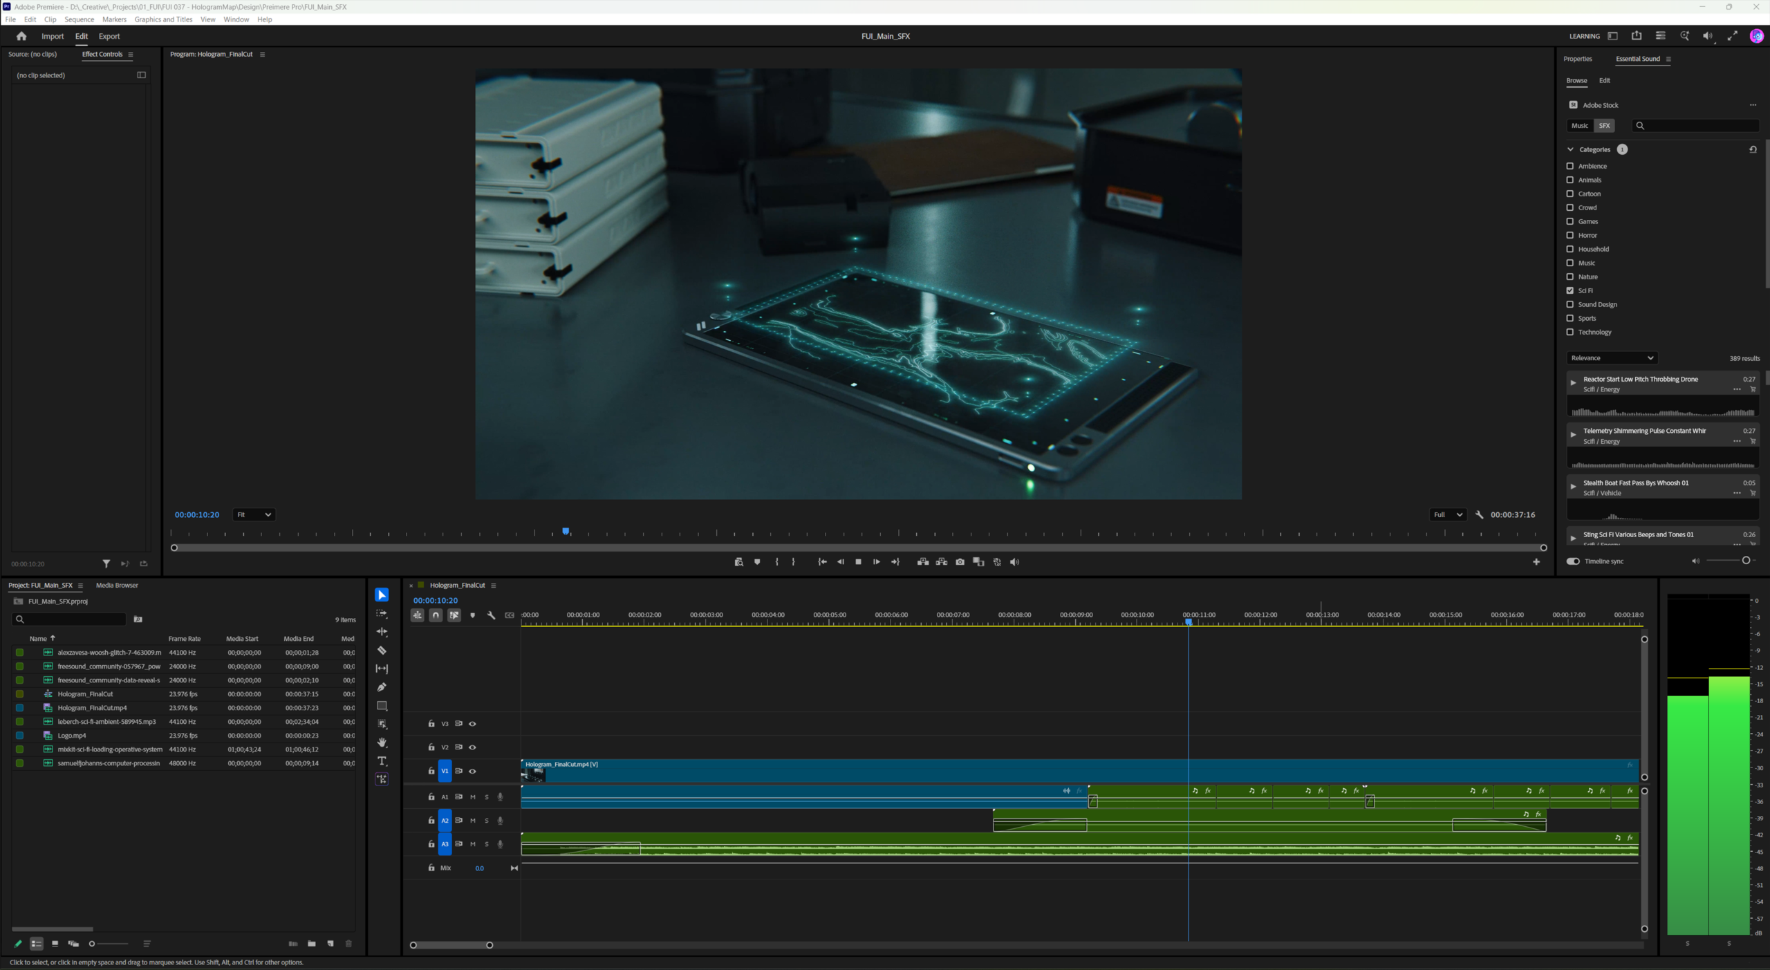
Task: Toggle Linked Selection in timeline
Action: (454, 615)
